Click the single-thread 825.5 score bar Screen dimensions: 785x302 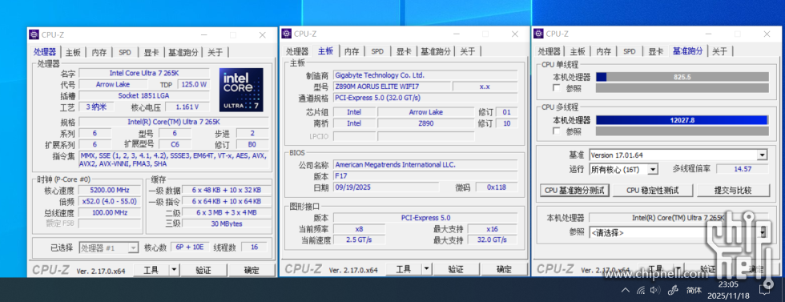(682, 77)
